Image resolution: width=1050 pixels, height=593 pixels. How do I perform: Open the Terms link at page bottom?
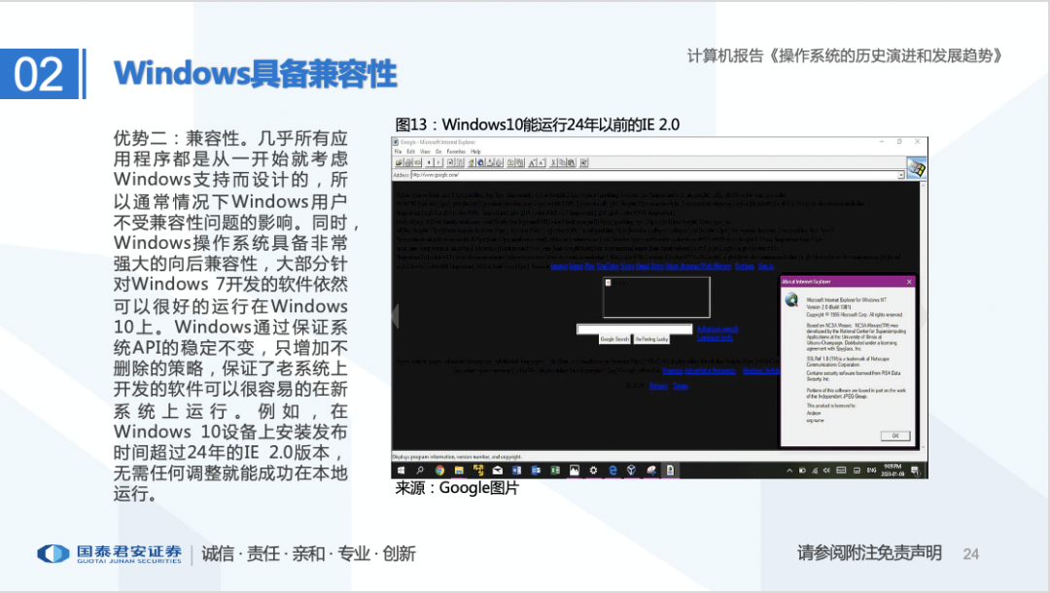pos(681,386)
